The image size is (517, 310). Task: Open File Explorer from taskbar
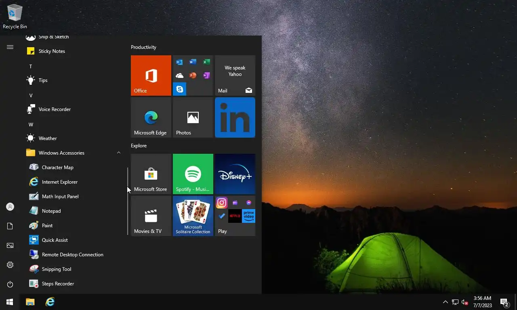click(30, 302)
